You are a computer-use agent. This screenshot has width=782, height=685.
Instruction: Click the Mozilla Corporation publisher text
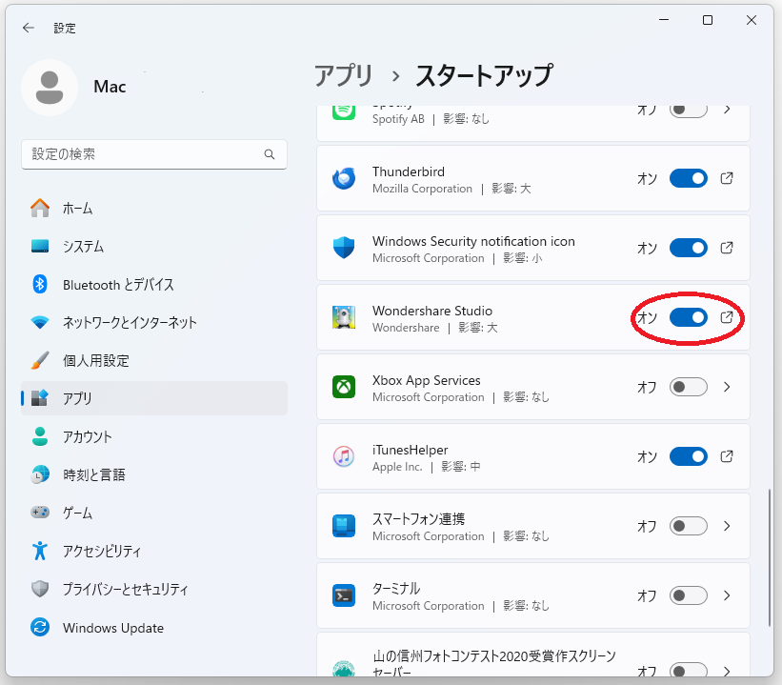pyautogui.click(x=422, y=189)
